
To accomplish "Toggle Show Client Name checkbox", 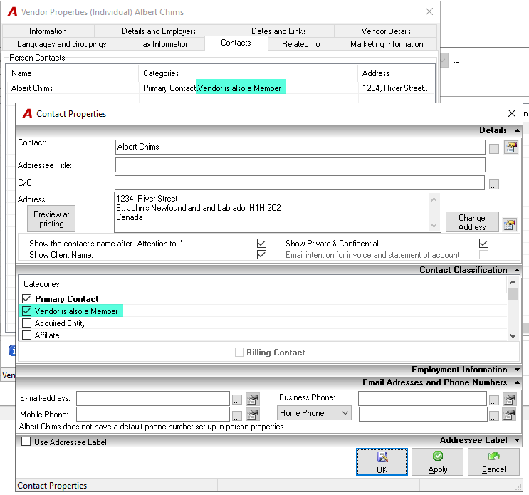I will (261, 255).
